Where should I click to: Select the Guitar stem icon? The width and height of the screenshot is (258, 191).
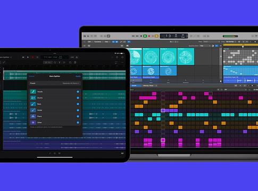tap(33, 110)
